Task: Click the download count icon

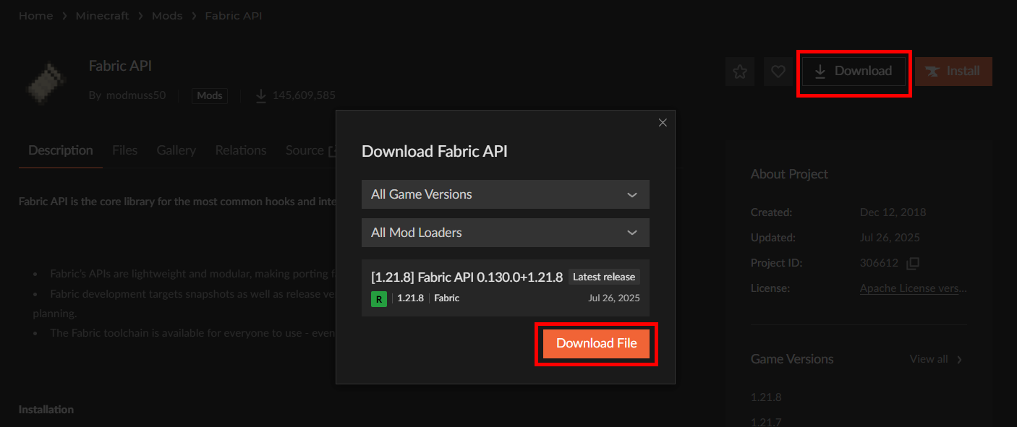Action: click(x=261, y=95)
